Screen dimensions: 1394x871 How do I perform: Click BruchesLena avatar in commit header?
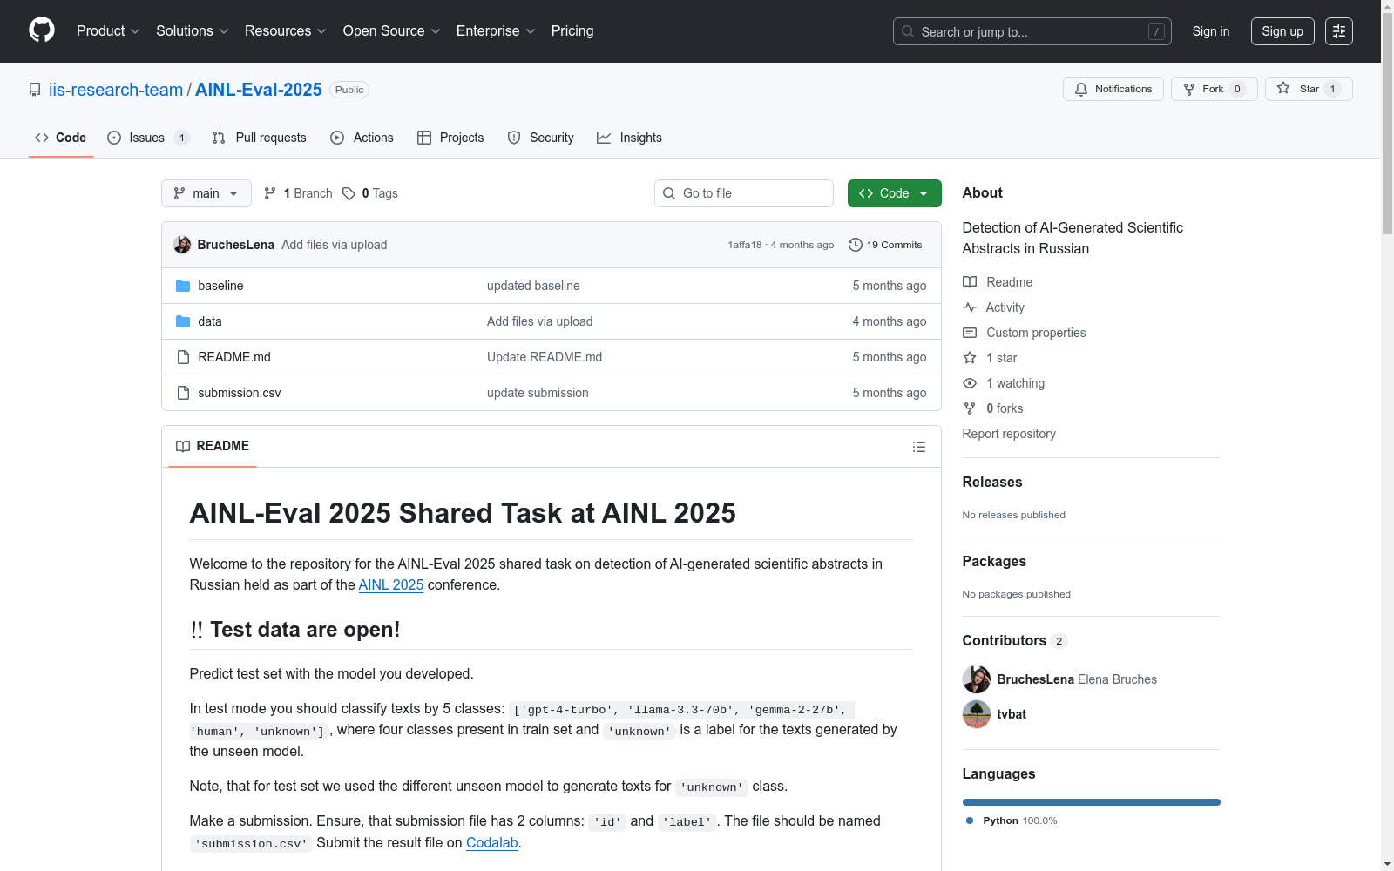[182, 245]
